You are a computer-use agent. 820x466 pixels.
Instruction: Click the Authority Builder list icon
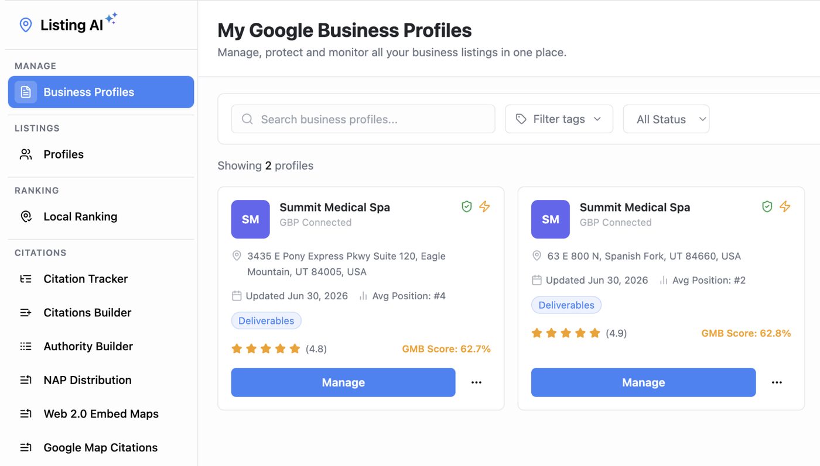[x=26, y=346]
